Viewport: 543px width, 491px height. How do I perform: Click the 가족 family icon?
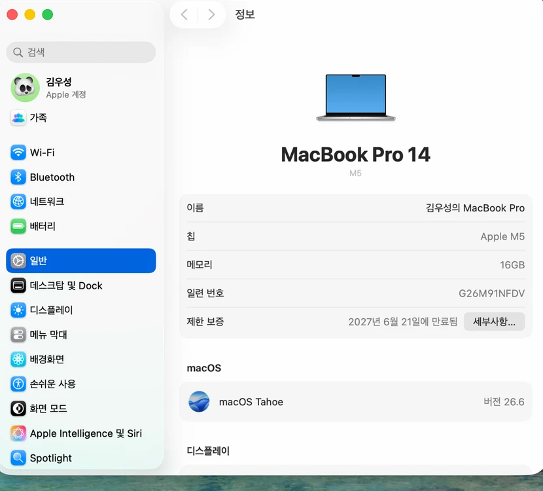(18, 118)
